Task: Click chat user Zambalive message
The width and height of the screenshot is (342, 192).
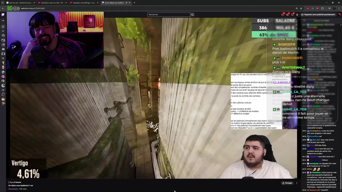Action: (x=320, y=180)
